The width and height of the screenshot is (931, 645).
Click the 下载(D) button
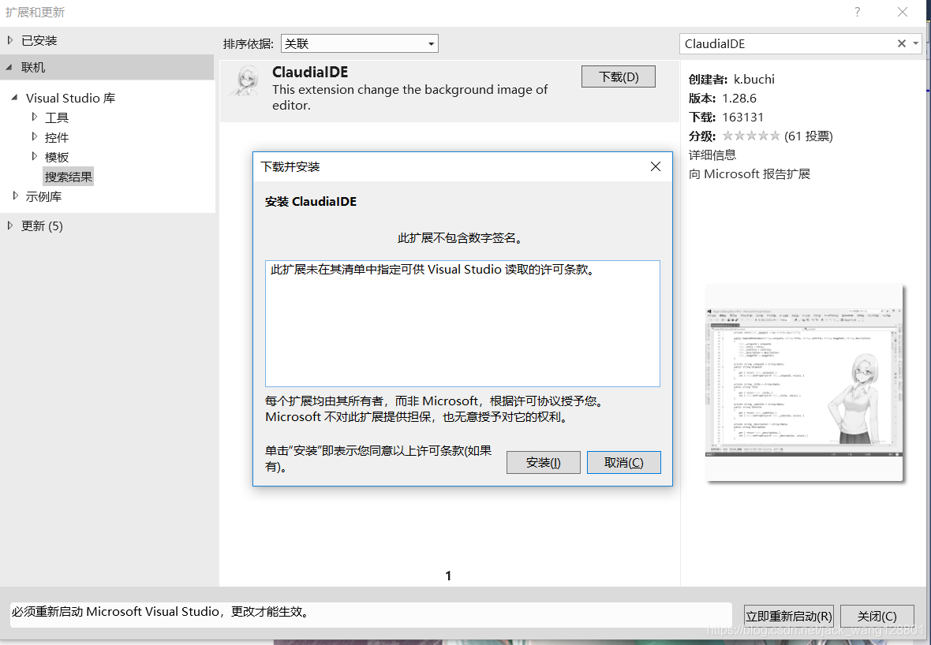[x=618, y=76]
